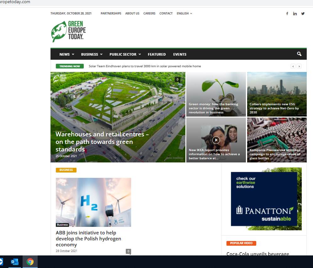
Task: Open Outlook from the taskbar
Action: pyautogui.click(x=15, y=262)
